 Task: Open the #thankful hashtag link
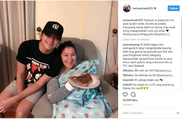160,34
